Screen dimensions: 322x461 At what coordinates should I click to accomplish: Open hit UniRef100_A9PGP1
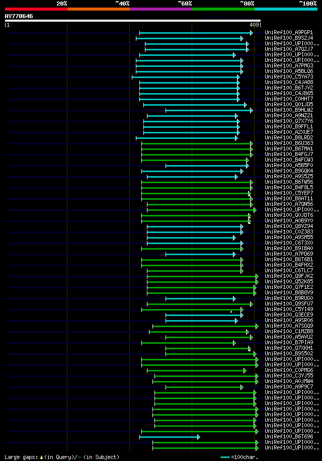[289, 33]
